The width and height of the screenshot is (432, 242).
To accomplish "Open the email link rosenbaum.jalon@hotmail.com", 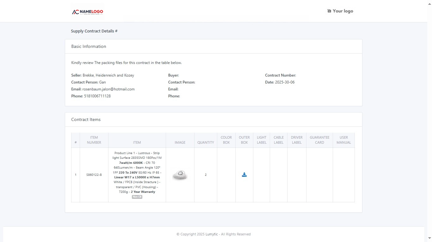I will pos(108,89).
